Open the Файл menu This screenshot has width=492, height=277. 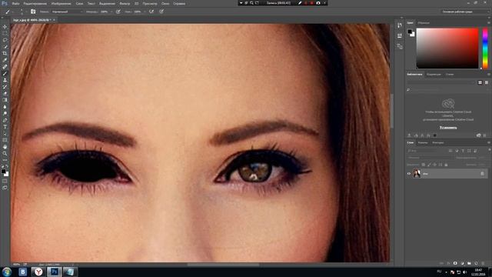coord(15,3)
